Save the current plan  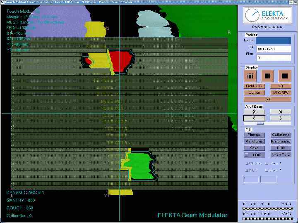(x=254, y=148)
